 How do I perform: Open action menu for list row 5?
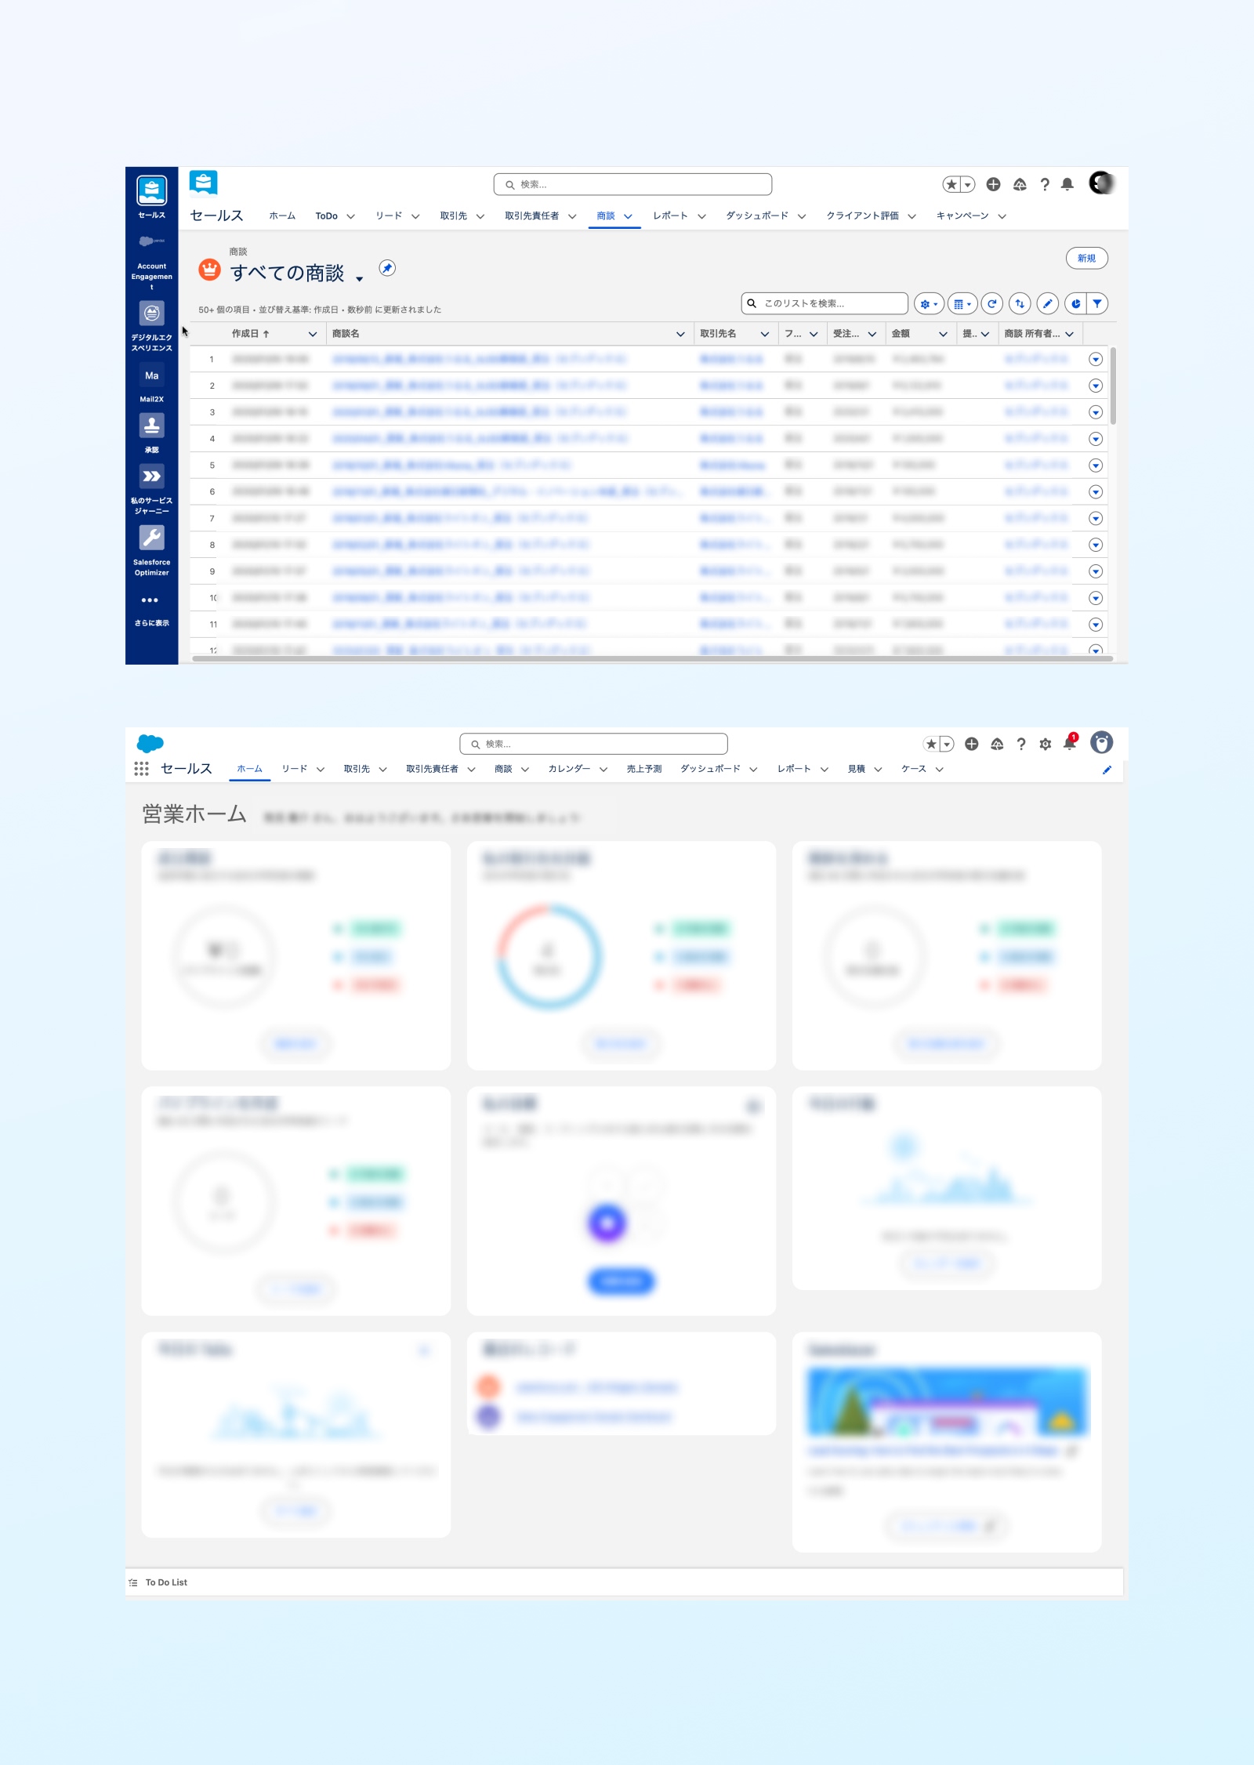coord(1096,466)
